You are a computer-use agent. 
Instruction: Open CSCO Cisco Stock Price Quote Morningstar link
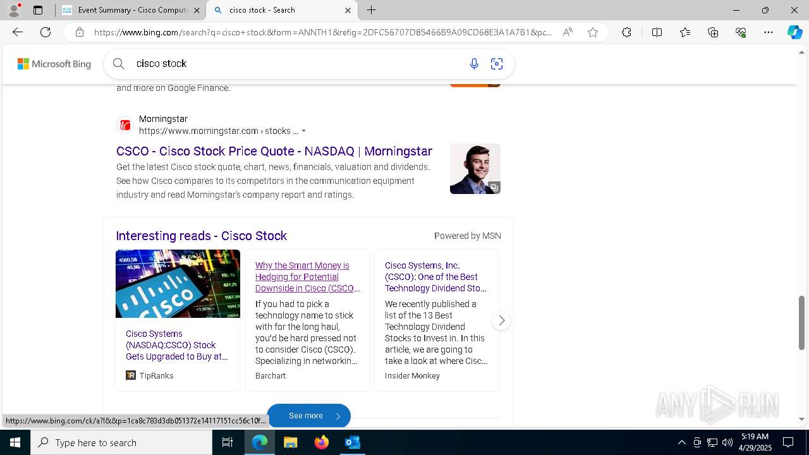coord(274,151)
